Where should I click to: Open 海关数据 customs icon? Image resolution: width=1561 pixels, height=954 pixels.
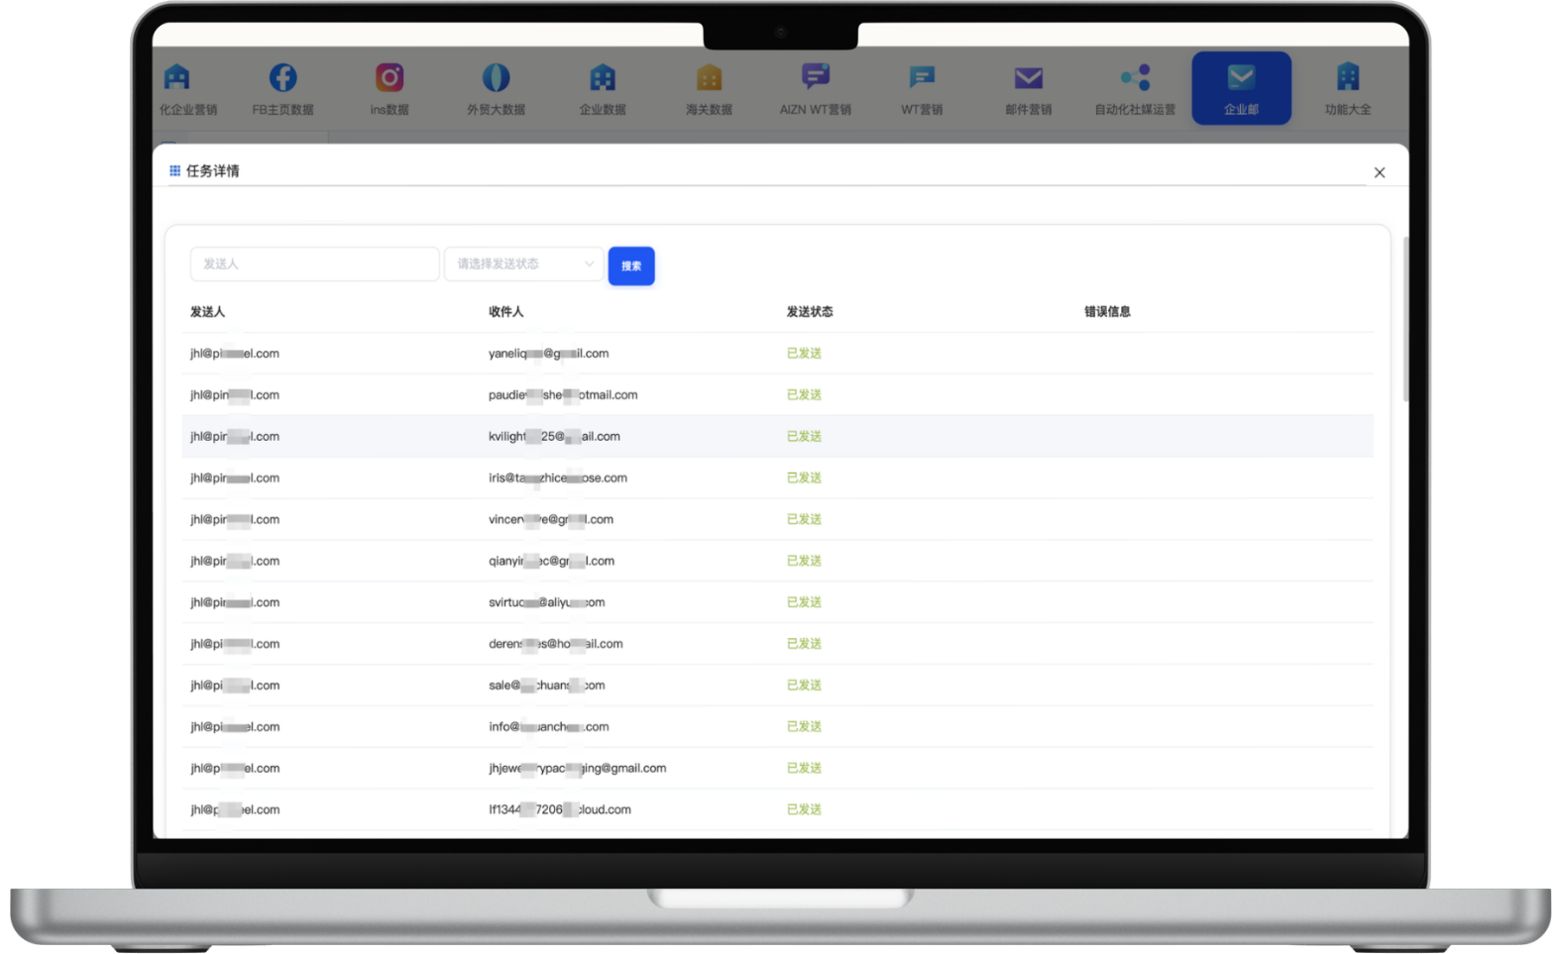coord(709,77)
